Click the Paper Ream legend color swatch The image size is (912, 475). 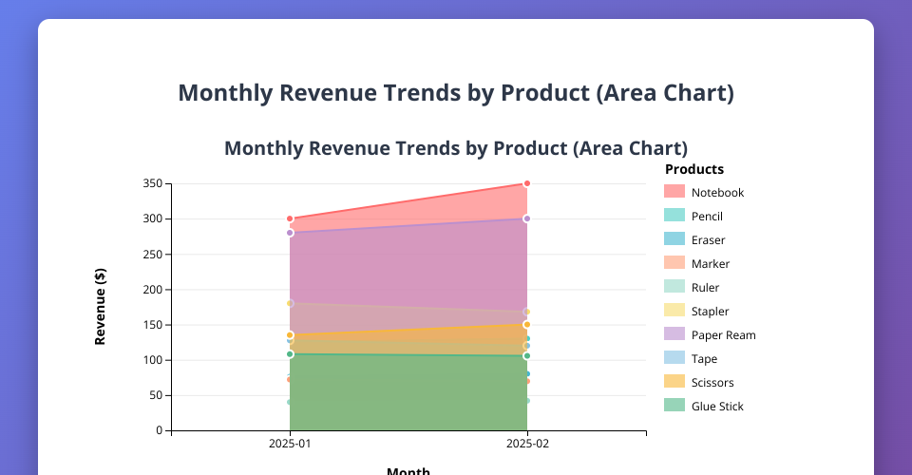point(674,335)
